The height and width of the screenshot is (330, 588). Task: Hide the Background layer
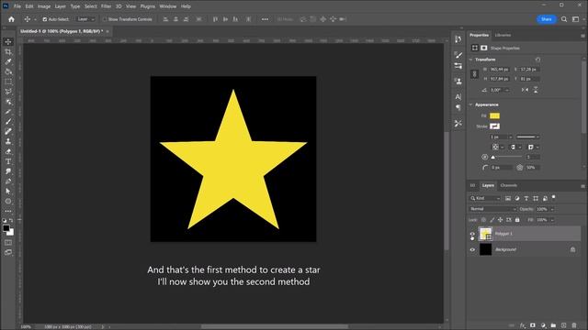pyautogui.click(x=472, y=249)
